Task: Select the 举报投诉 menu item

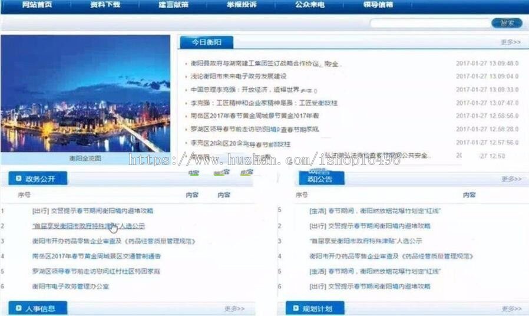Action: [x=242, y=5]
